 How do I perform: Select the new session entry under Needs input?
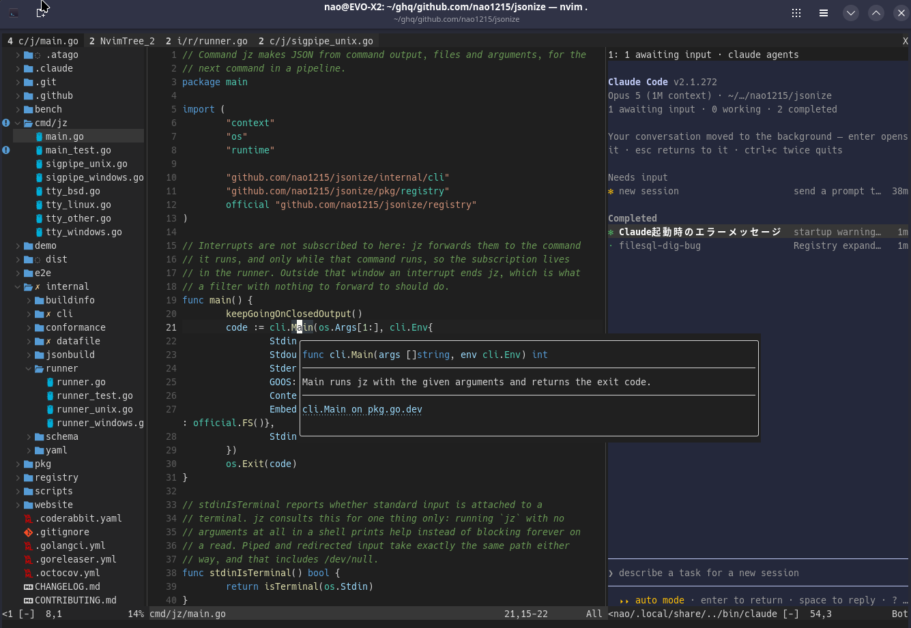(x=758, y=191)
